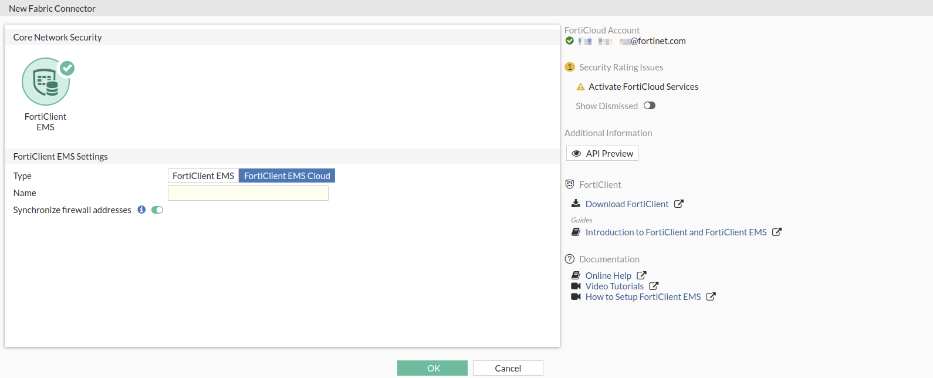Screen dimensions: 933x378
Task: Click the external link icon after Download FortiClient
Action: [679, 204]
